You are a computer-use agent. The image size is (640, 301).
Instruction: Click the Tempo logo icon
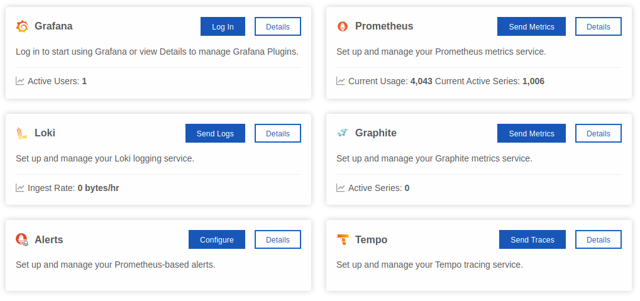[343, 240]
